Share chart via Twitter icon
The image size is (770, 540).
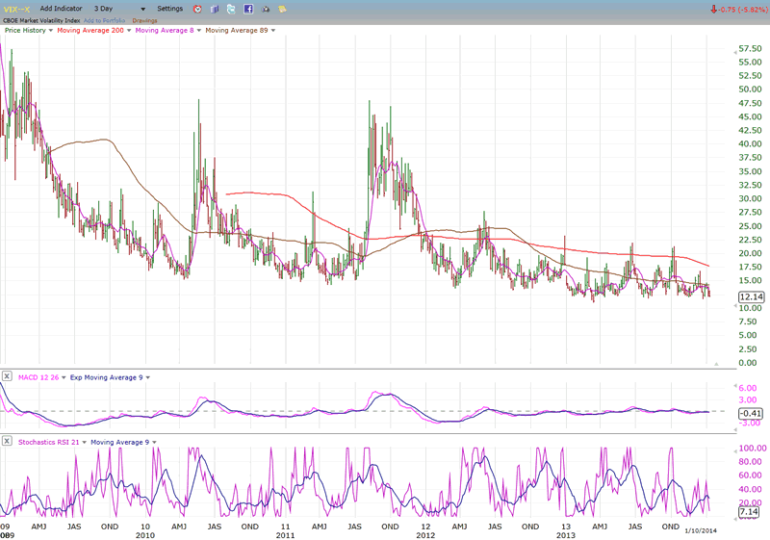pos(231,9)
